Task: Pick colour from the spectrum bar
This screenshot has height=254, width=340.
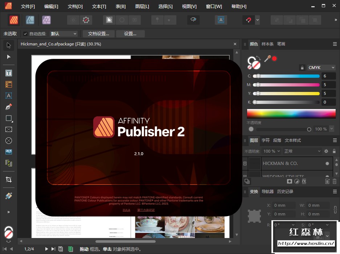Action: click(291, 113)
